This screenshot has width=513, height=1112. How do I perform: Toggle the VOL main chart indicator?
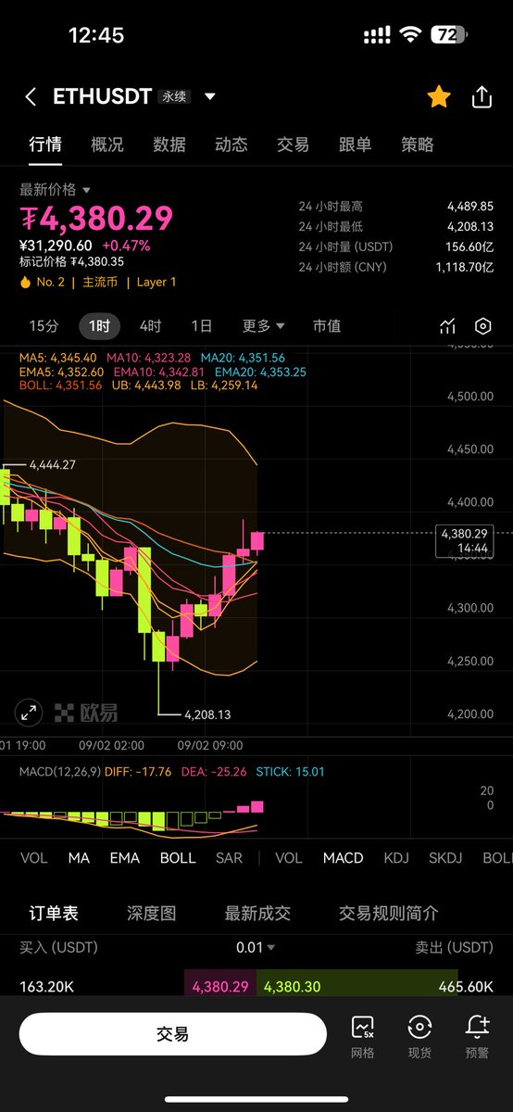point(34,858)
